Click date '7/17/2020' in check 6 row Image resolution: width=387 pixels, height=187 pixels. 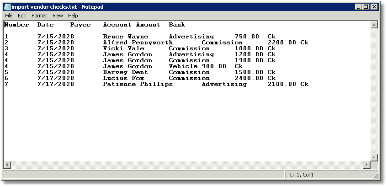click(56, 78)
